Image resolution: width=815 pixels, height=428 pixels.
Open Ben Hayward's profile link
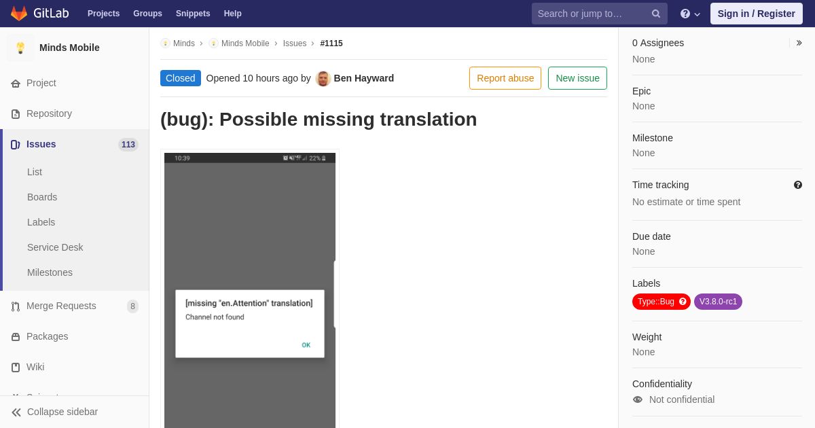[364, 78]
